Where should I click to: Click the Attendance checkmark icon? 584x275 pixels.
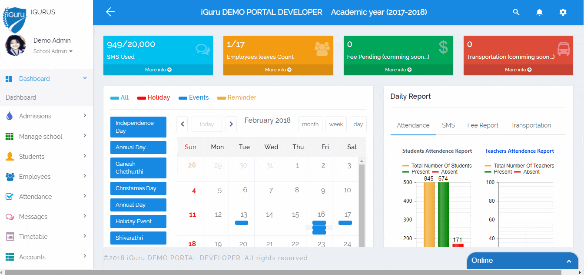point(10,196)
